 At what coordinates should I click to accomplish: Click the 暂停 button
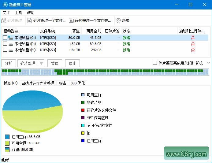coord(55,63)
